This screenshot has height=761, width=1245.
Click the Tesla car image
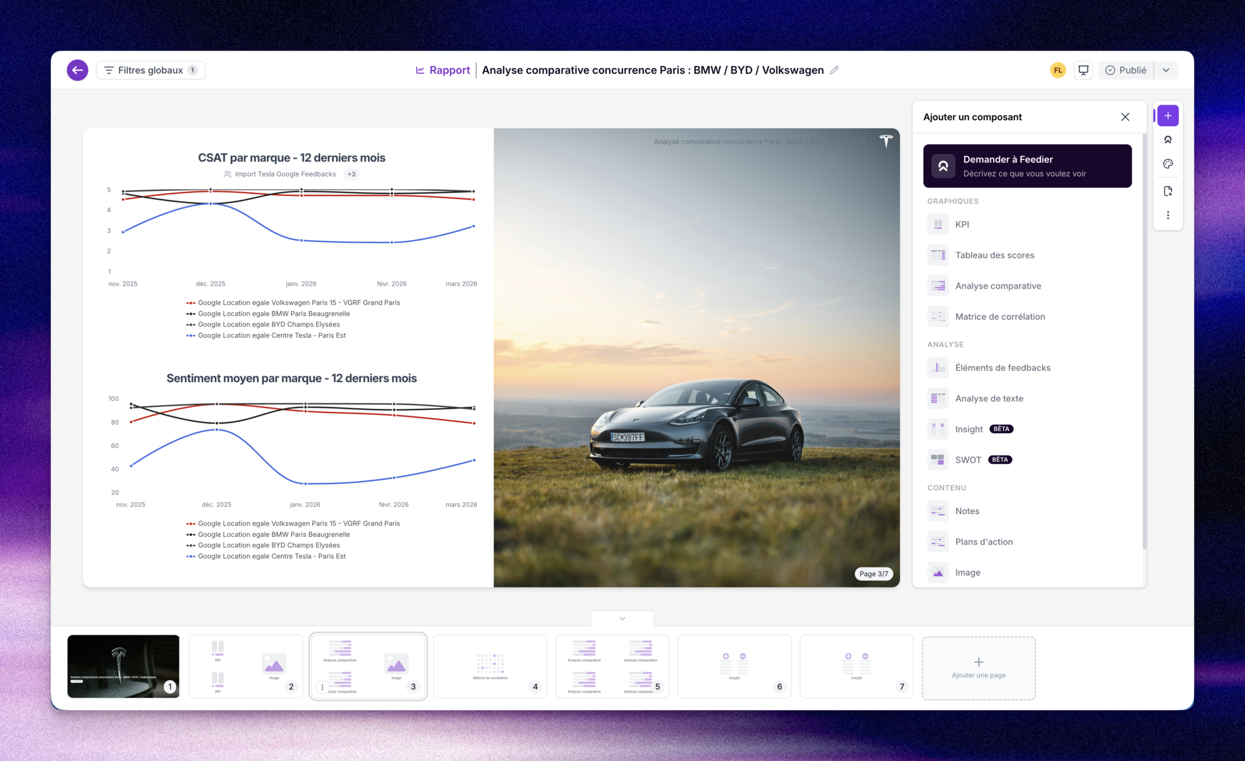697,358
